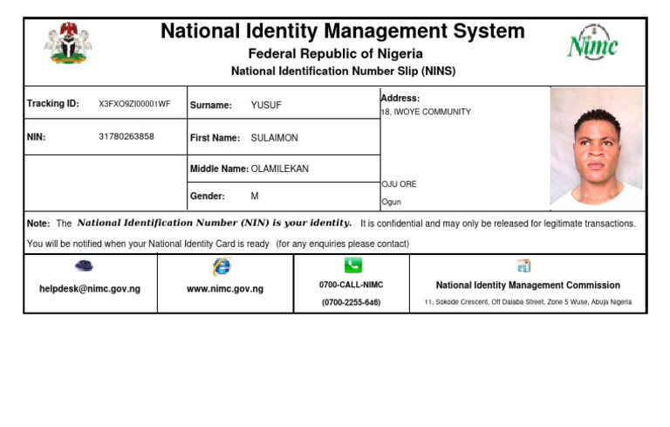Click the Sokode Crescent Abuja address line
The height and width of the screenshot is (427, 670).
click(x=528, y=302)
